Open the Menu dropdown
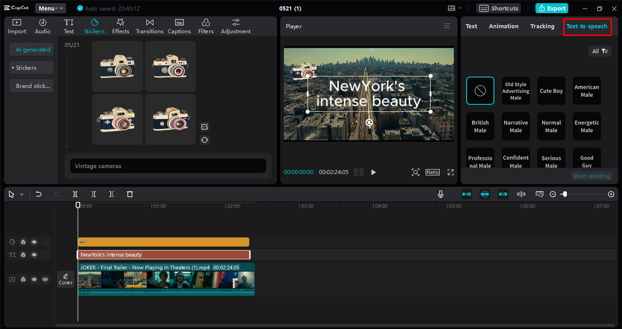The width and height of the screenshot is (622, 329). click(x=50, y=8)
